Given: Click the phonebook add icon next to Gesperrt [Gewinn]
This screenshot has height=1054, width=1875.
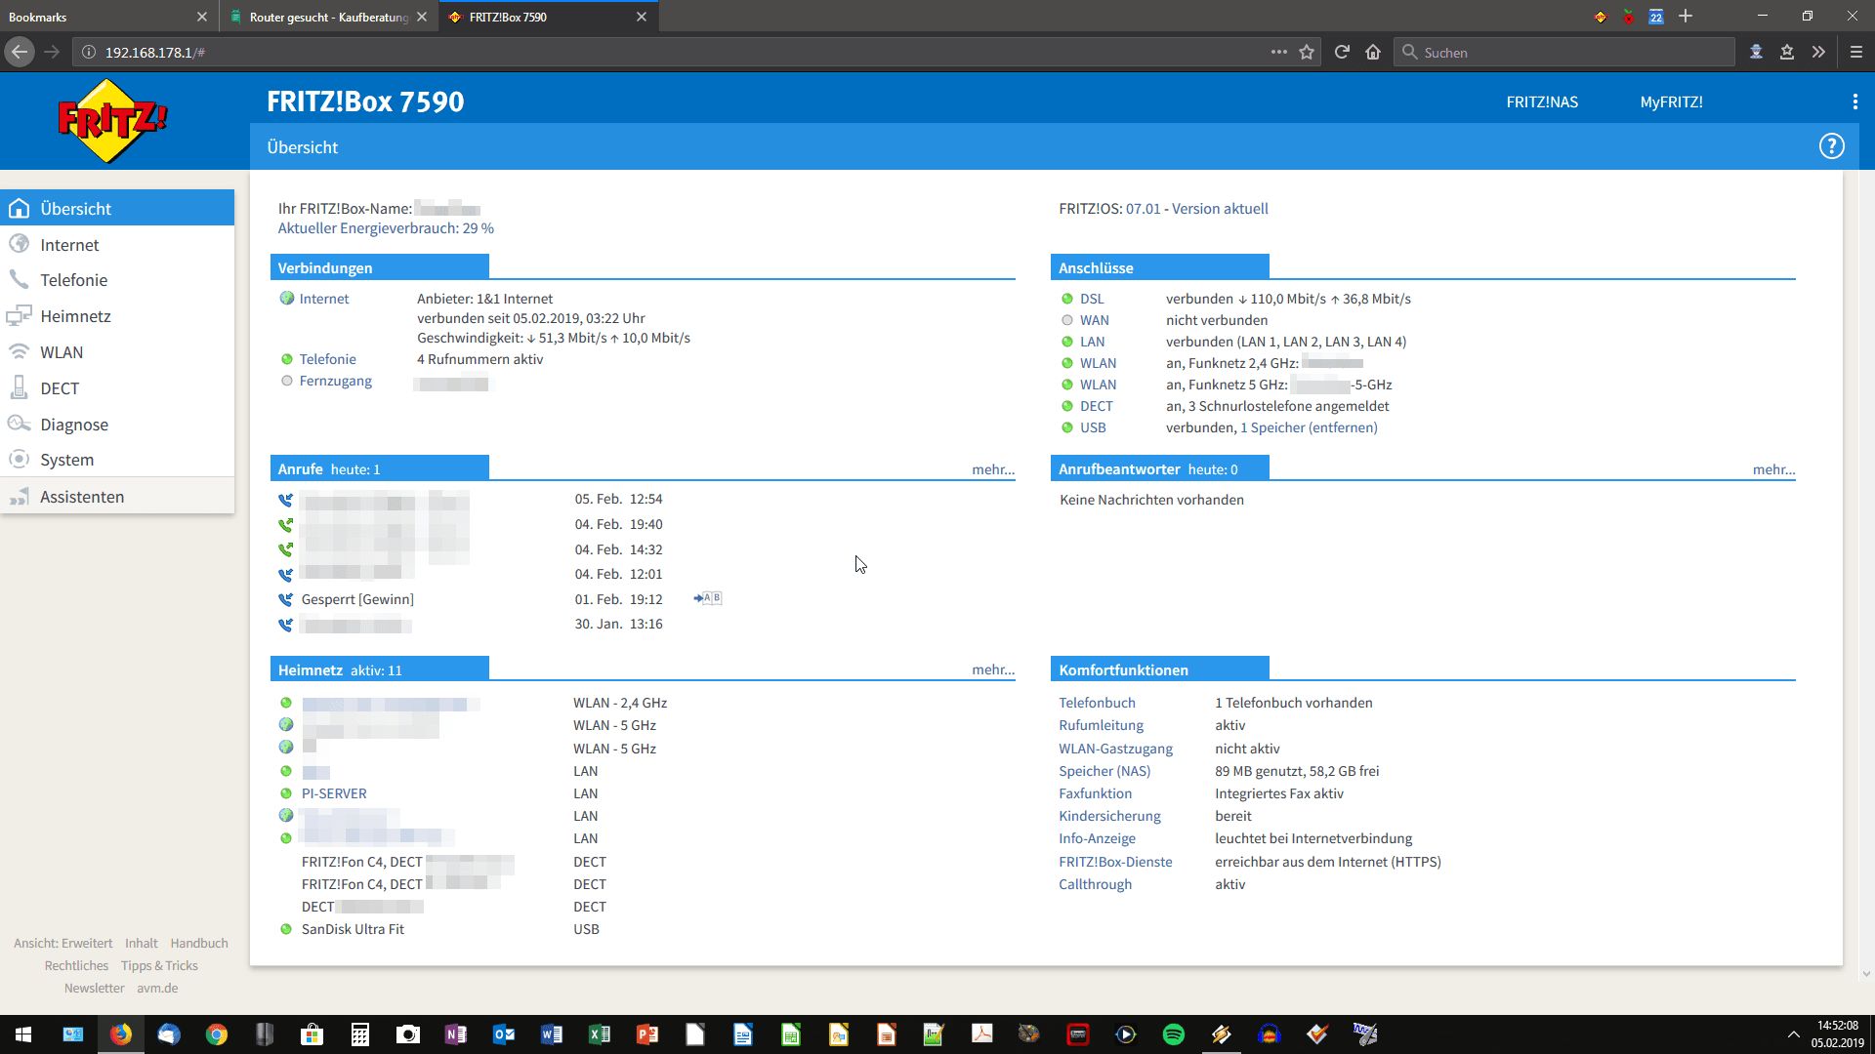Looking at the screenshot, I should pos(708,598).
